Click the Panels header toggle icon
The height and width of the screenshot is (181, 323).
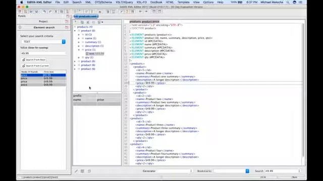tap(68, 16)
